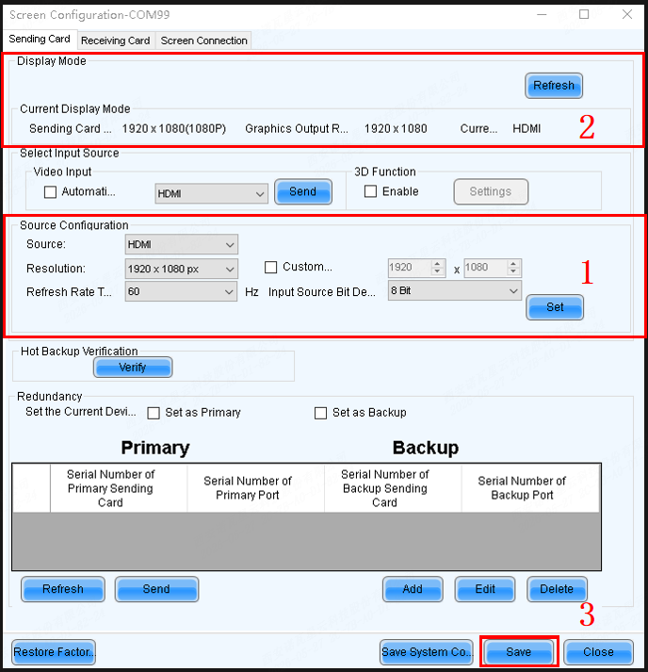The height and width of the screenshot is (672, 648).
Task: Open the Screen Connection tab
Action: click(203, 41)
